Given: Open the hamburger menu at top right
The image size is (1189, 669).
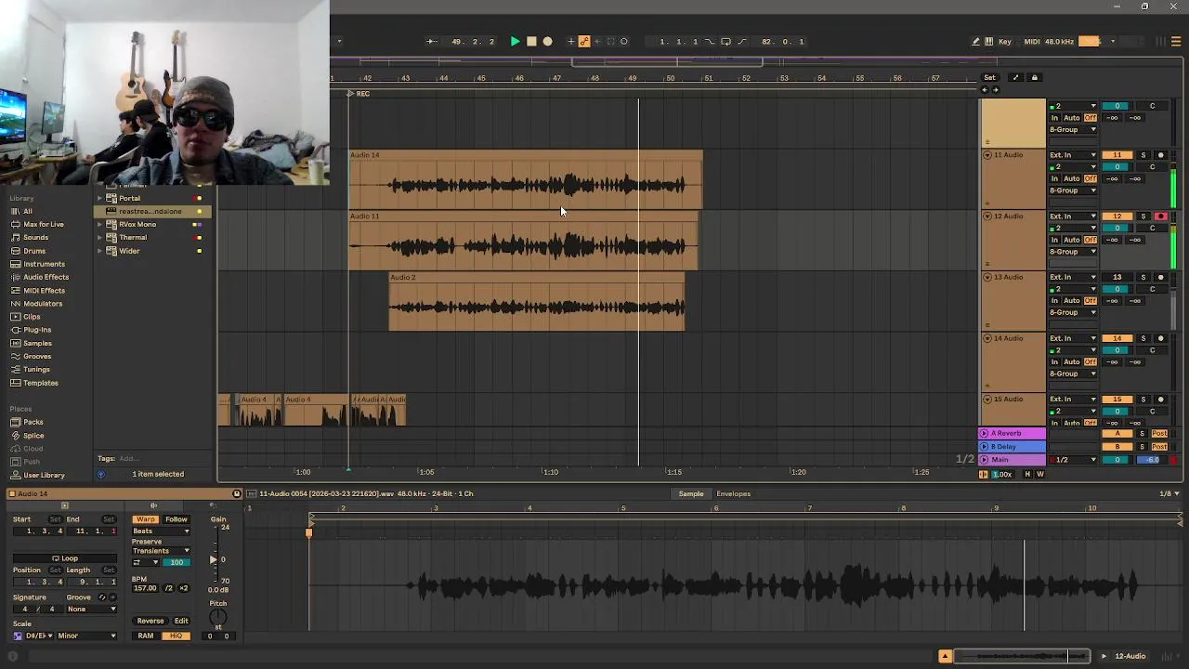Looking at the screenshot, I should tap(1176, 41).
